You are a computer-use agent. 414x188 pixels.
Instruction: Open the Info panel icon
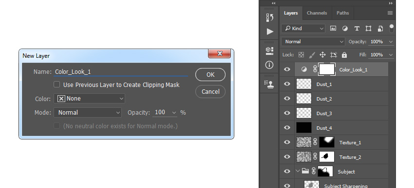coord(269,65)
